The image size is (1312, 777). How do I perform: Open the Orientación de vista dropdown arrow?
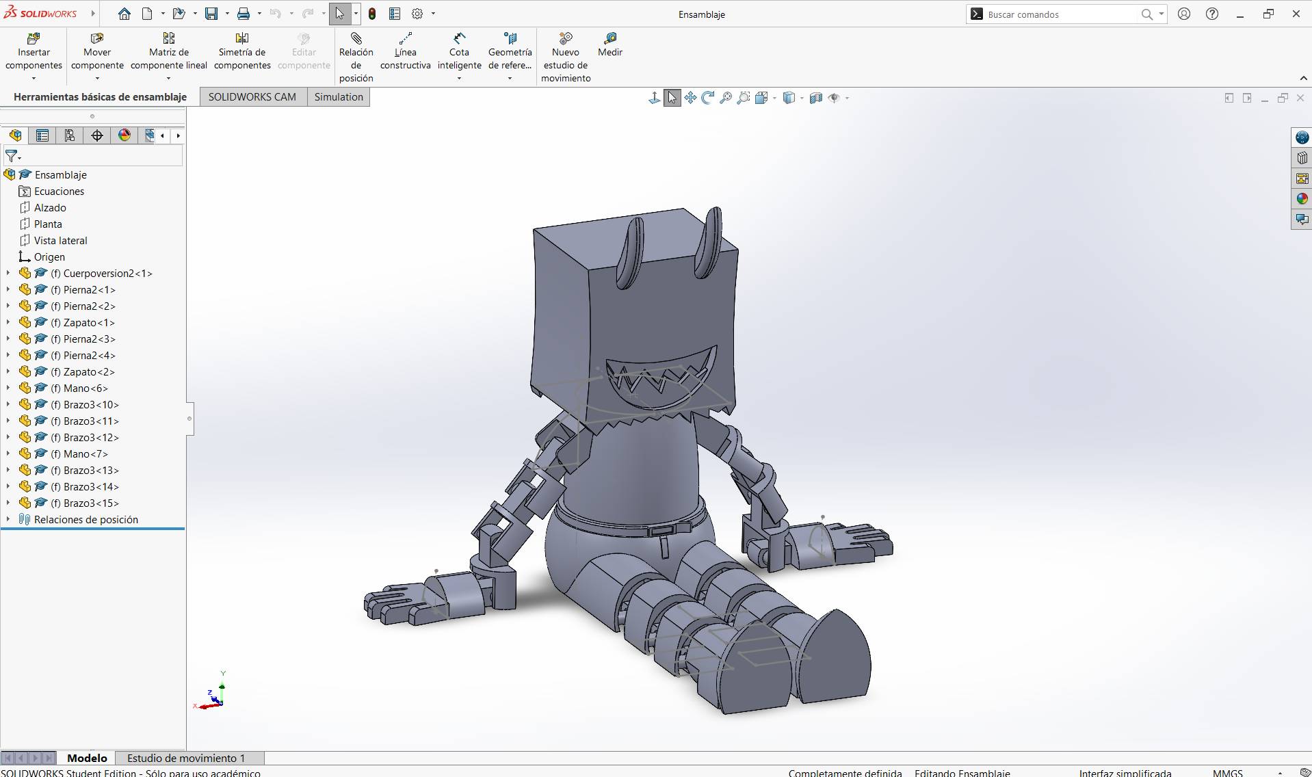click(774, 97)
